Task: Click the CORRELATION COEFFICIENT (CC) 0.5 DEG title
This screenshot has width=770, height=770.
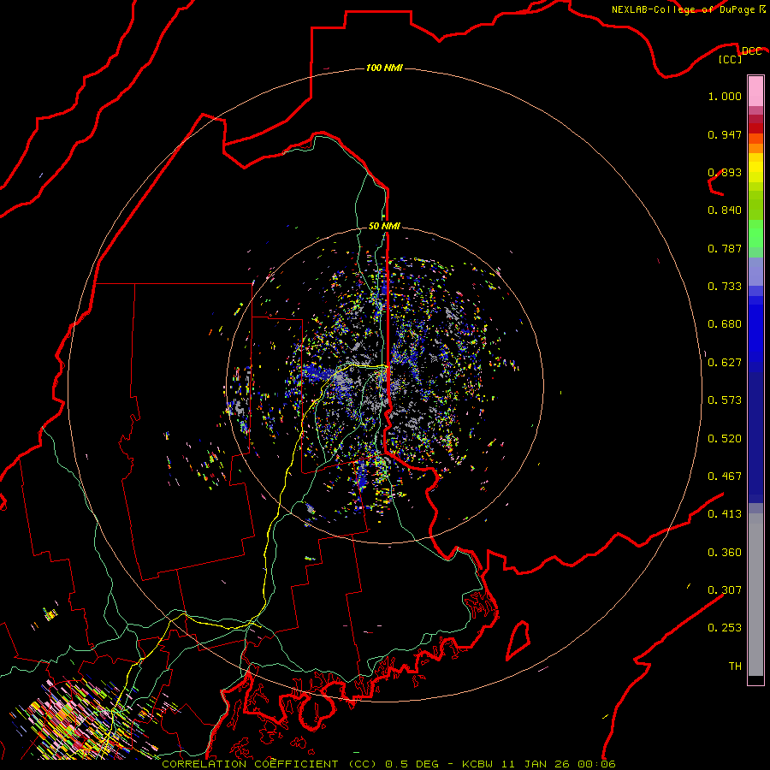Action: pos(300,764)
